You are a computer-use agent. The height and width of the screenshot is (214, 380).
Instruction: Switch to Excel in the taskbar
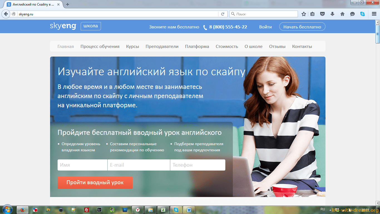pos(163,210)
